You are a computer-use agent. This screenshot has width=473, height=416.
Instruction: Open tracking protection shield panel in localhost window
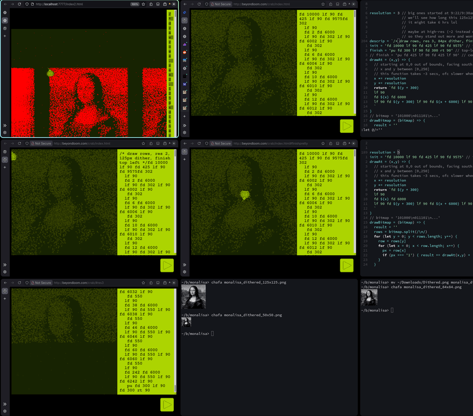tap(27, 4)
